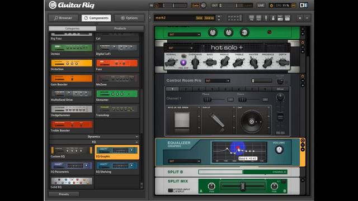Image resolution: width=358 pixels, height=201 pixels.
Task: Toggle the noise Gate on or off
Action: pos(195,6)
